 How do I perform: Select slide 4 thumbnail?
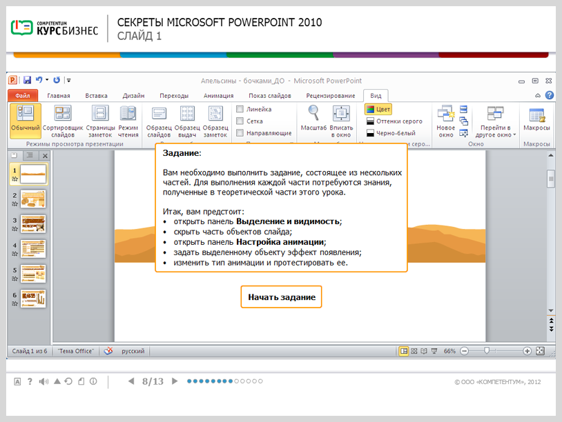point(33,249)
